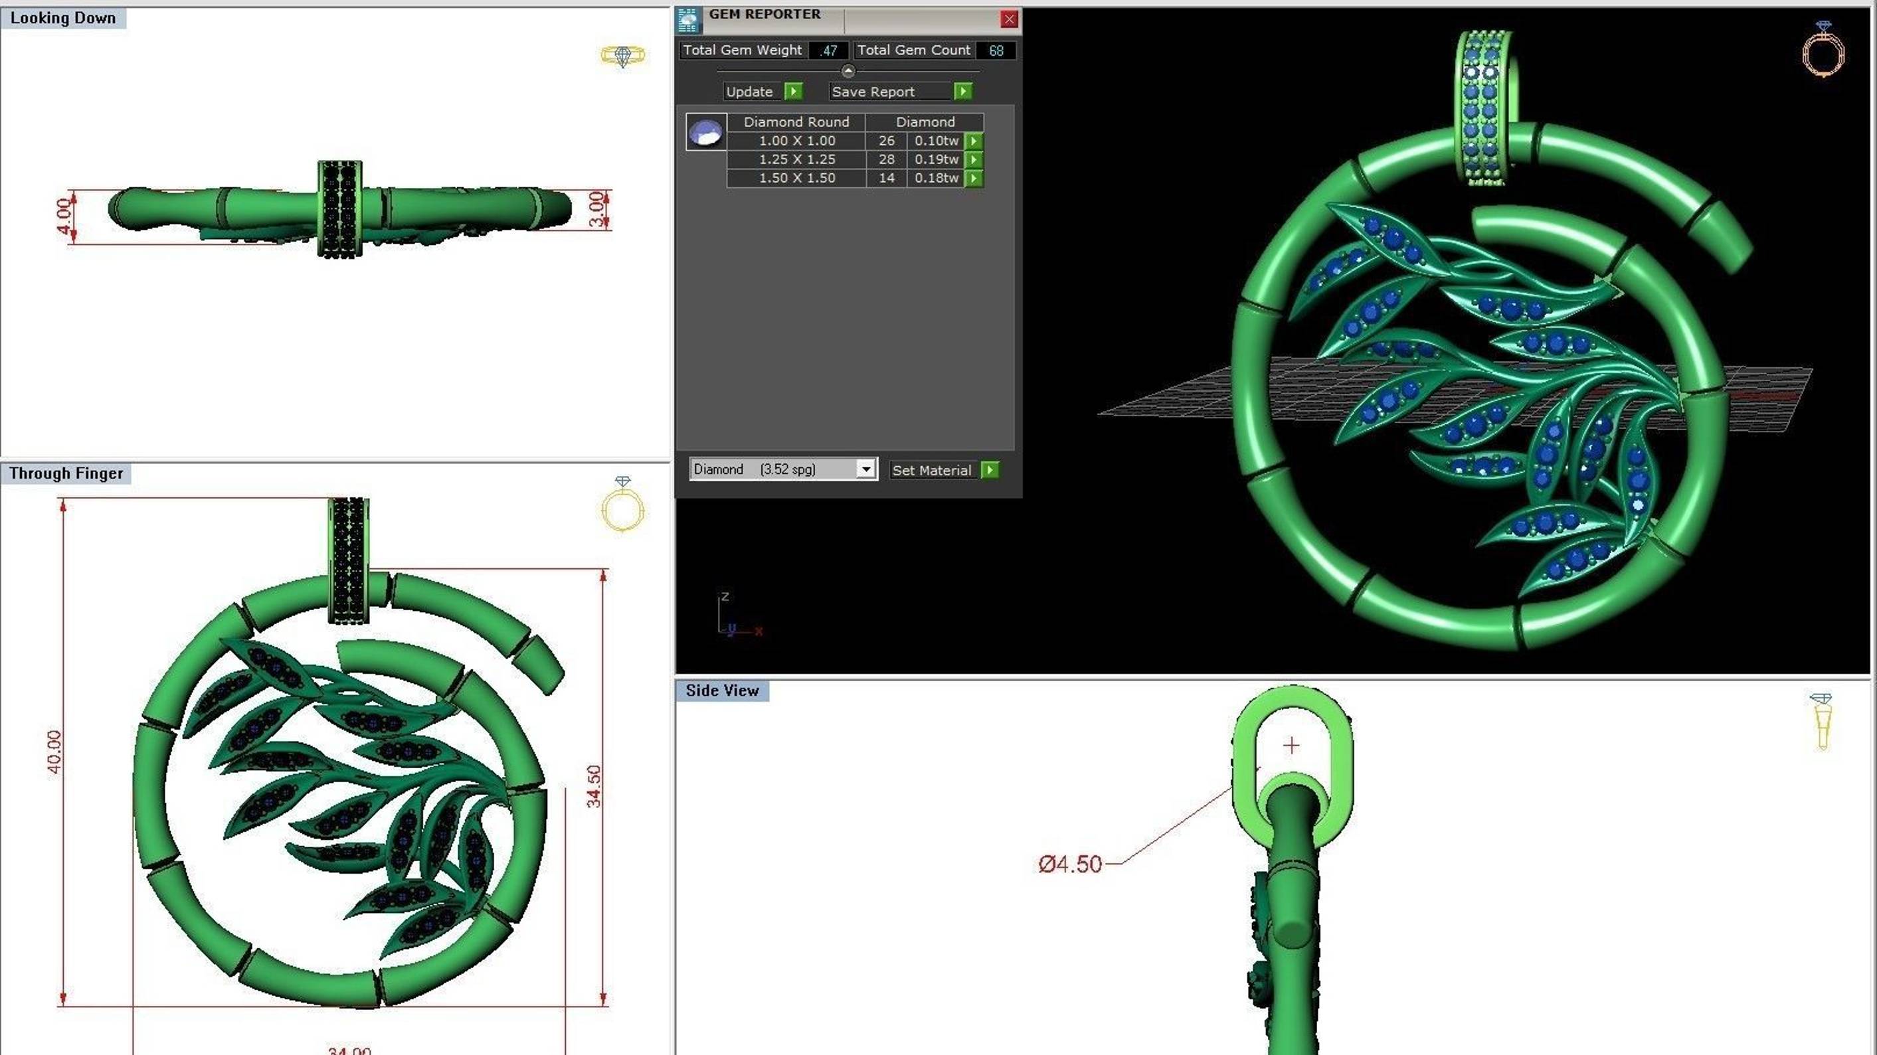The width and height of the screenshot is (1877, 1055).
Task: Click the Gem Reporter panel icon
Action: pos(688,21)
